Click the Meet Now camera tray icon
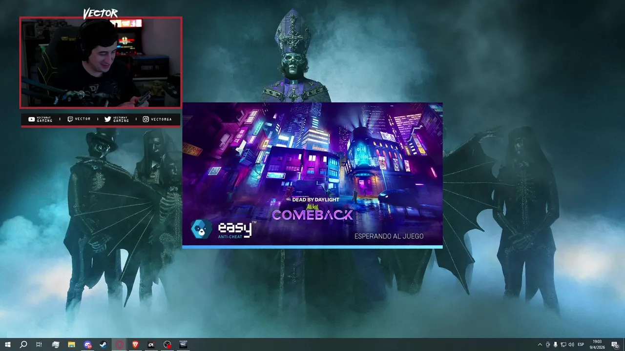Viewport: 625px width, 351px height. (x=548, y=345)
